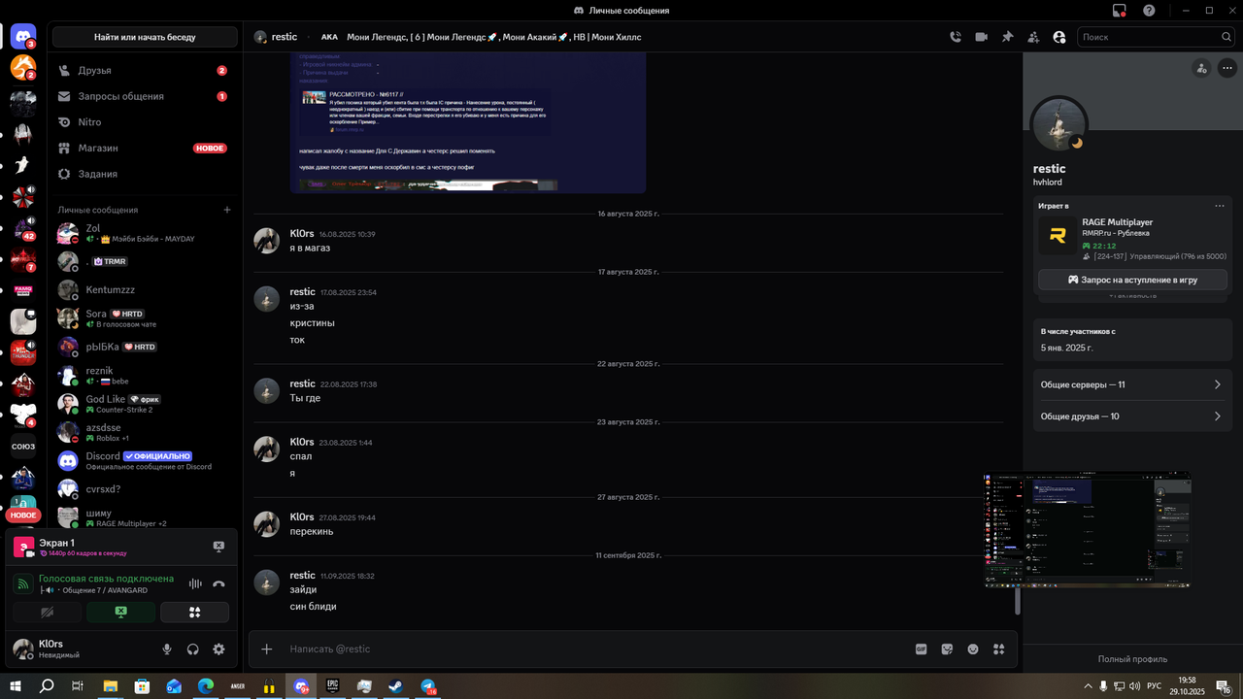Create a new DM with plus icon
The width and height of the screenshot is (1243, 699).
pyautogui.click(x=227, y=210)
